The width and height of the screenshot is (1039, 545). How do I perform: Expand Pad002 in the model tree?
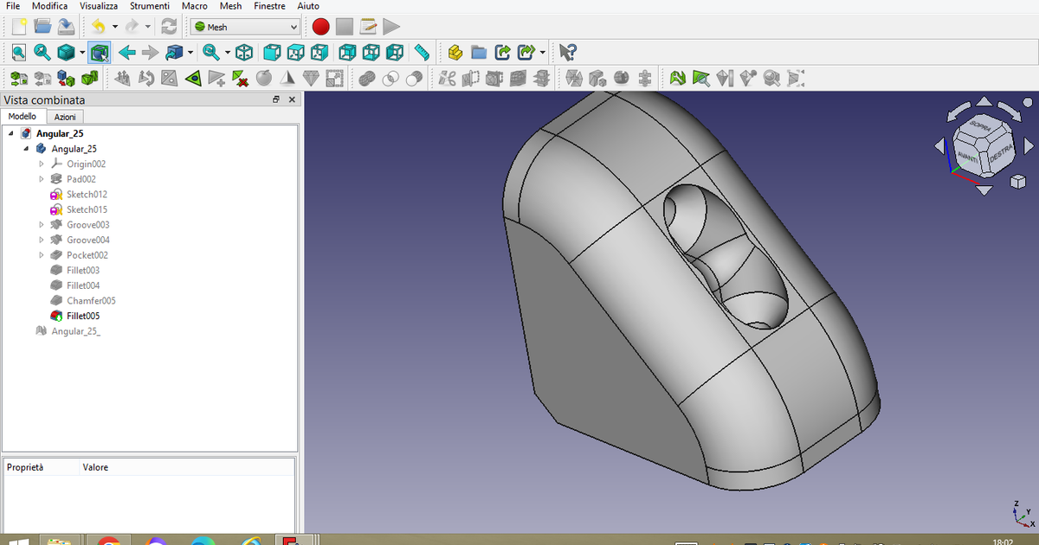pyautogui.click(x=41, y=178)
